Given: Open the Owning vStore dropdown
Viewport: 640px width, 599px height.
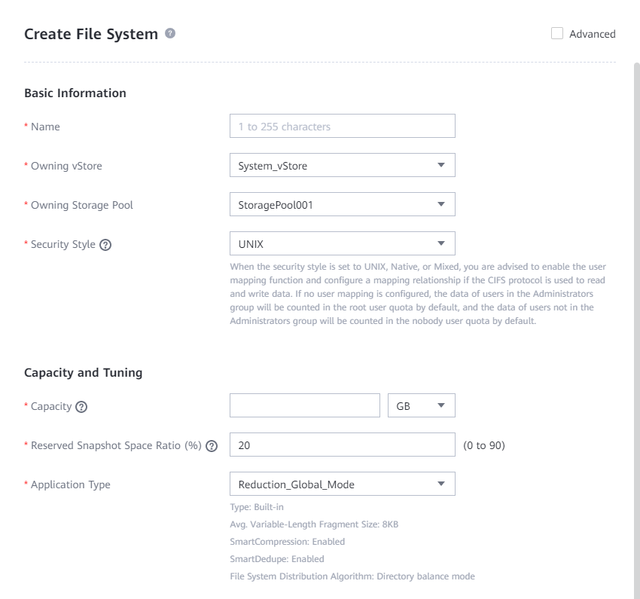Looking at the screenshot, I should tap(342, 166).
